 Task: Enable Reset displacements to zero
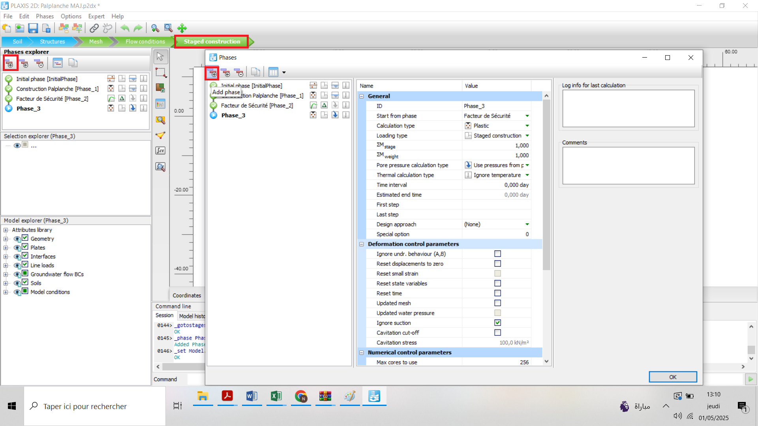pyautogui.click(x=497, y=263)
